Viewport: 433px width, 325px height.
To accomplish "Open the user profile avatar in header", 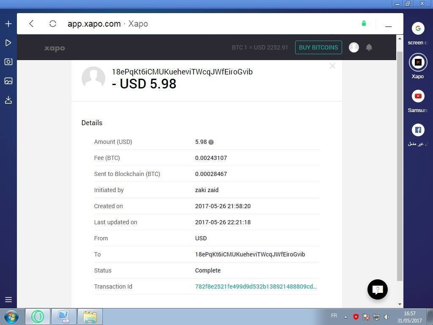I will [x=354, y=47].
